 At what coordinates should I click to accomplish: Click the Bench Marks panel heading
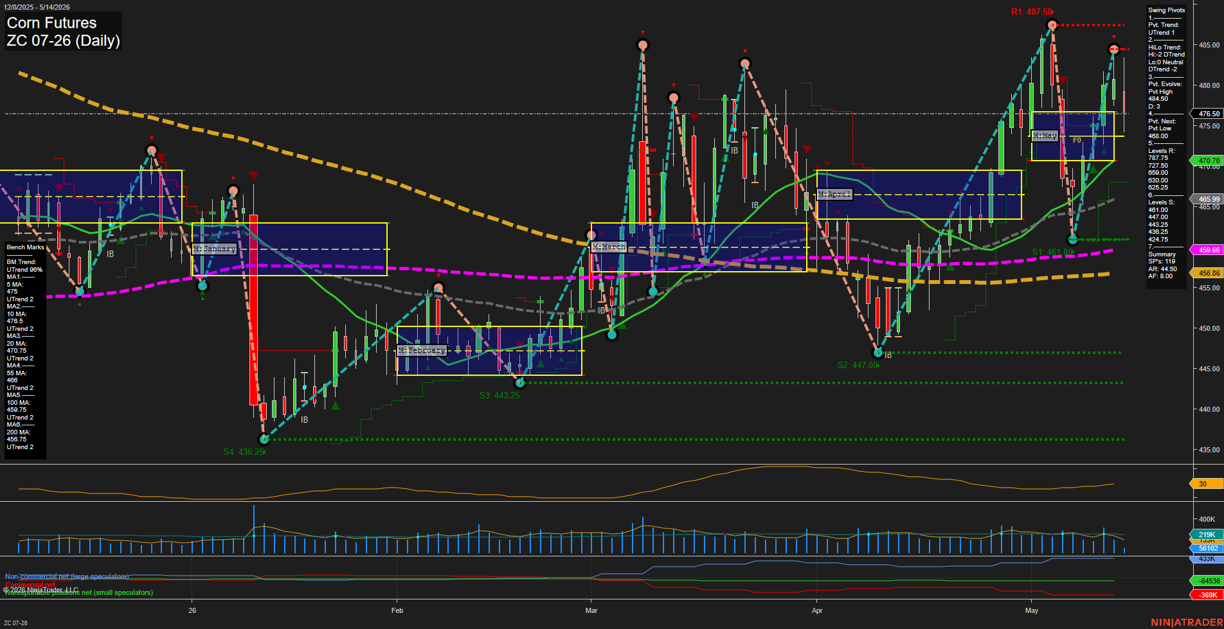(x=26, y=247)
